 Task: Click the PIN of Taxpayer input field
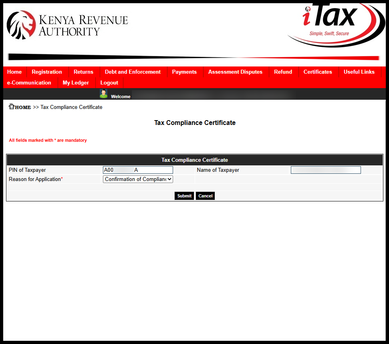point(137,170)
